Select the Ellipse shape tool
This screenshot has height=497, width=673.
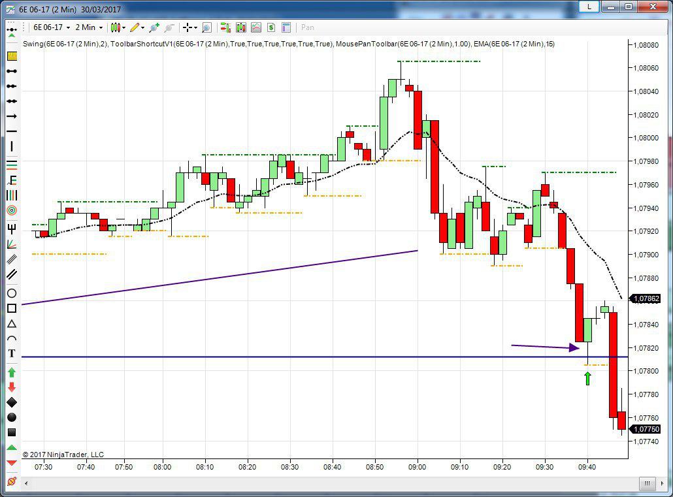click(12, 293)
